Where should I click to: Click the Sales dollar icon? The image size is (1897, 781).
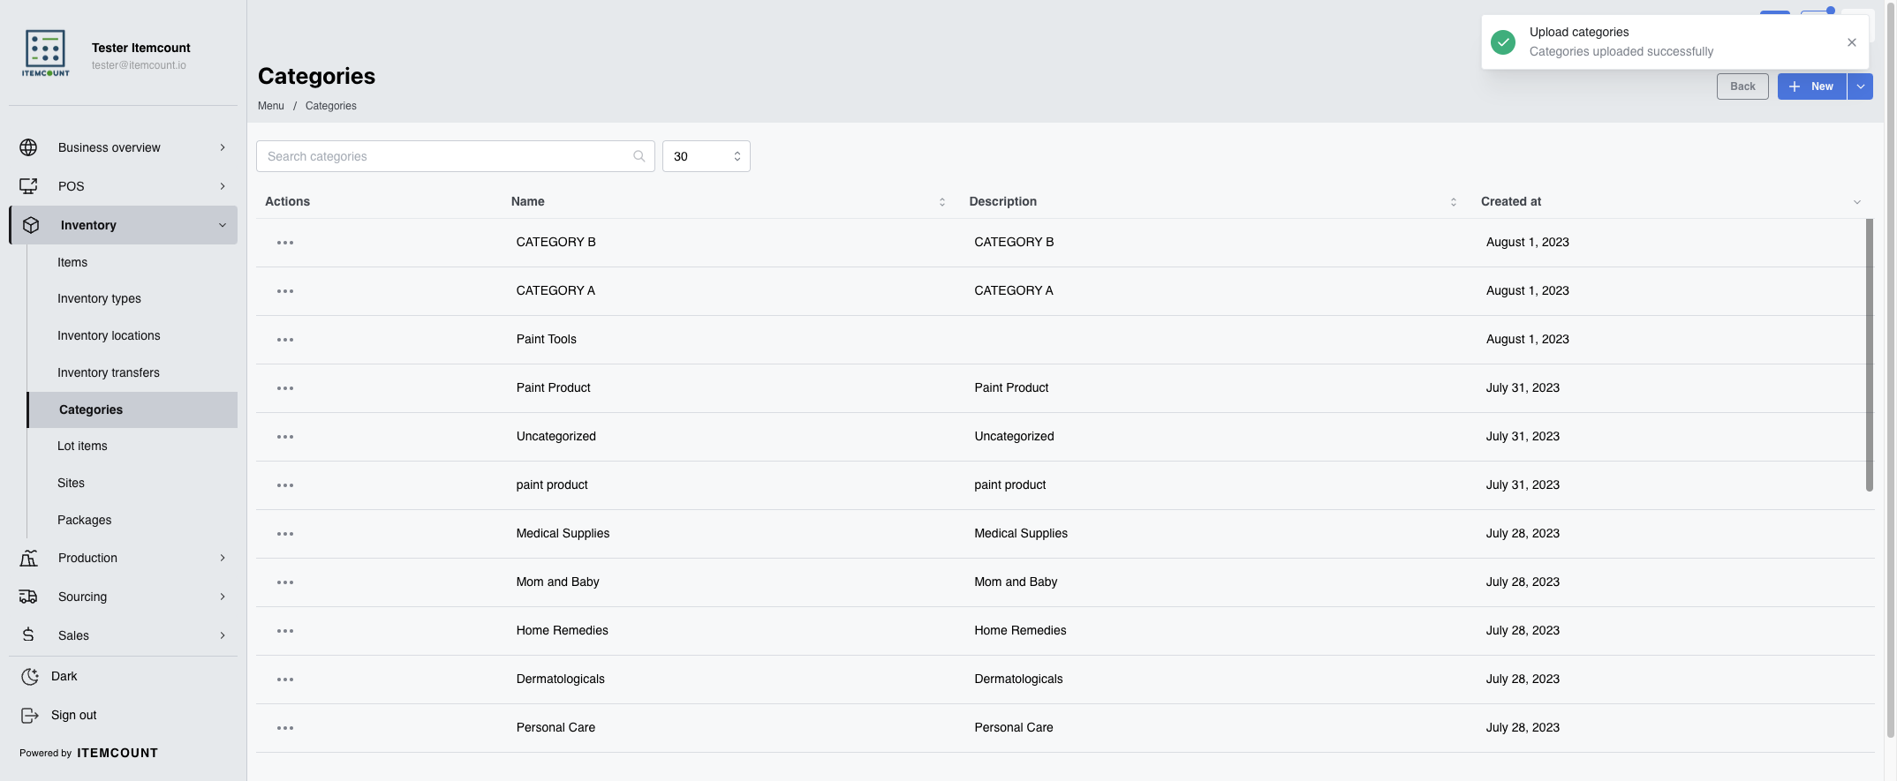[28, 635]
